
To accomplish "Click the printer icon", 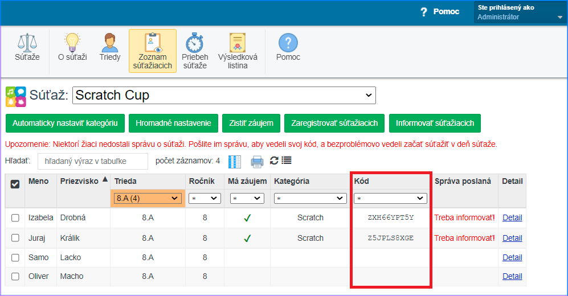I will pos(257,162).
